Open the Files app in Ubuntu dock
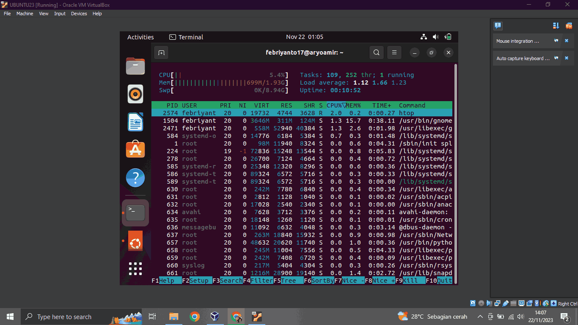Screen dimensions: 578x325 tap(135, 66)
